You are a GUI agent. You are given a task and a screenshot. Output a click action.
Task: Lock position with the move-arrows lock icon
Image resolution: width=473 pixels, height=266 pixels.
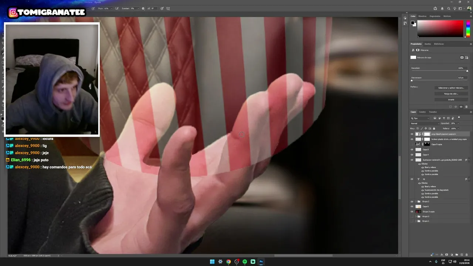pyautogui.click(x=426, y=128)
